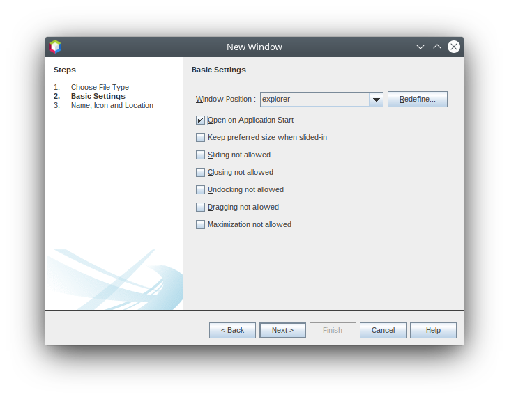Close the New Window dialog
The height and width of the screenshot is (399, 509).
454,47
